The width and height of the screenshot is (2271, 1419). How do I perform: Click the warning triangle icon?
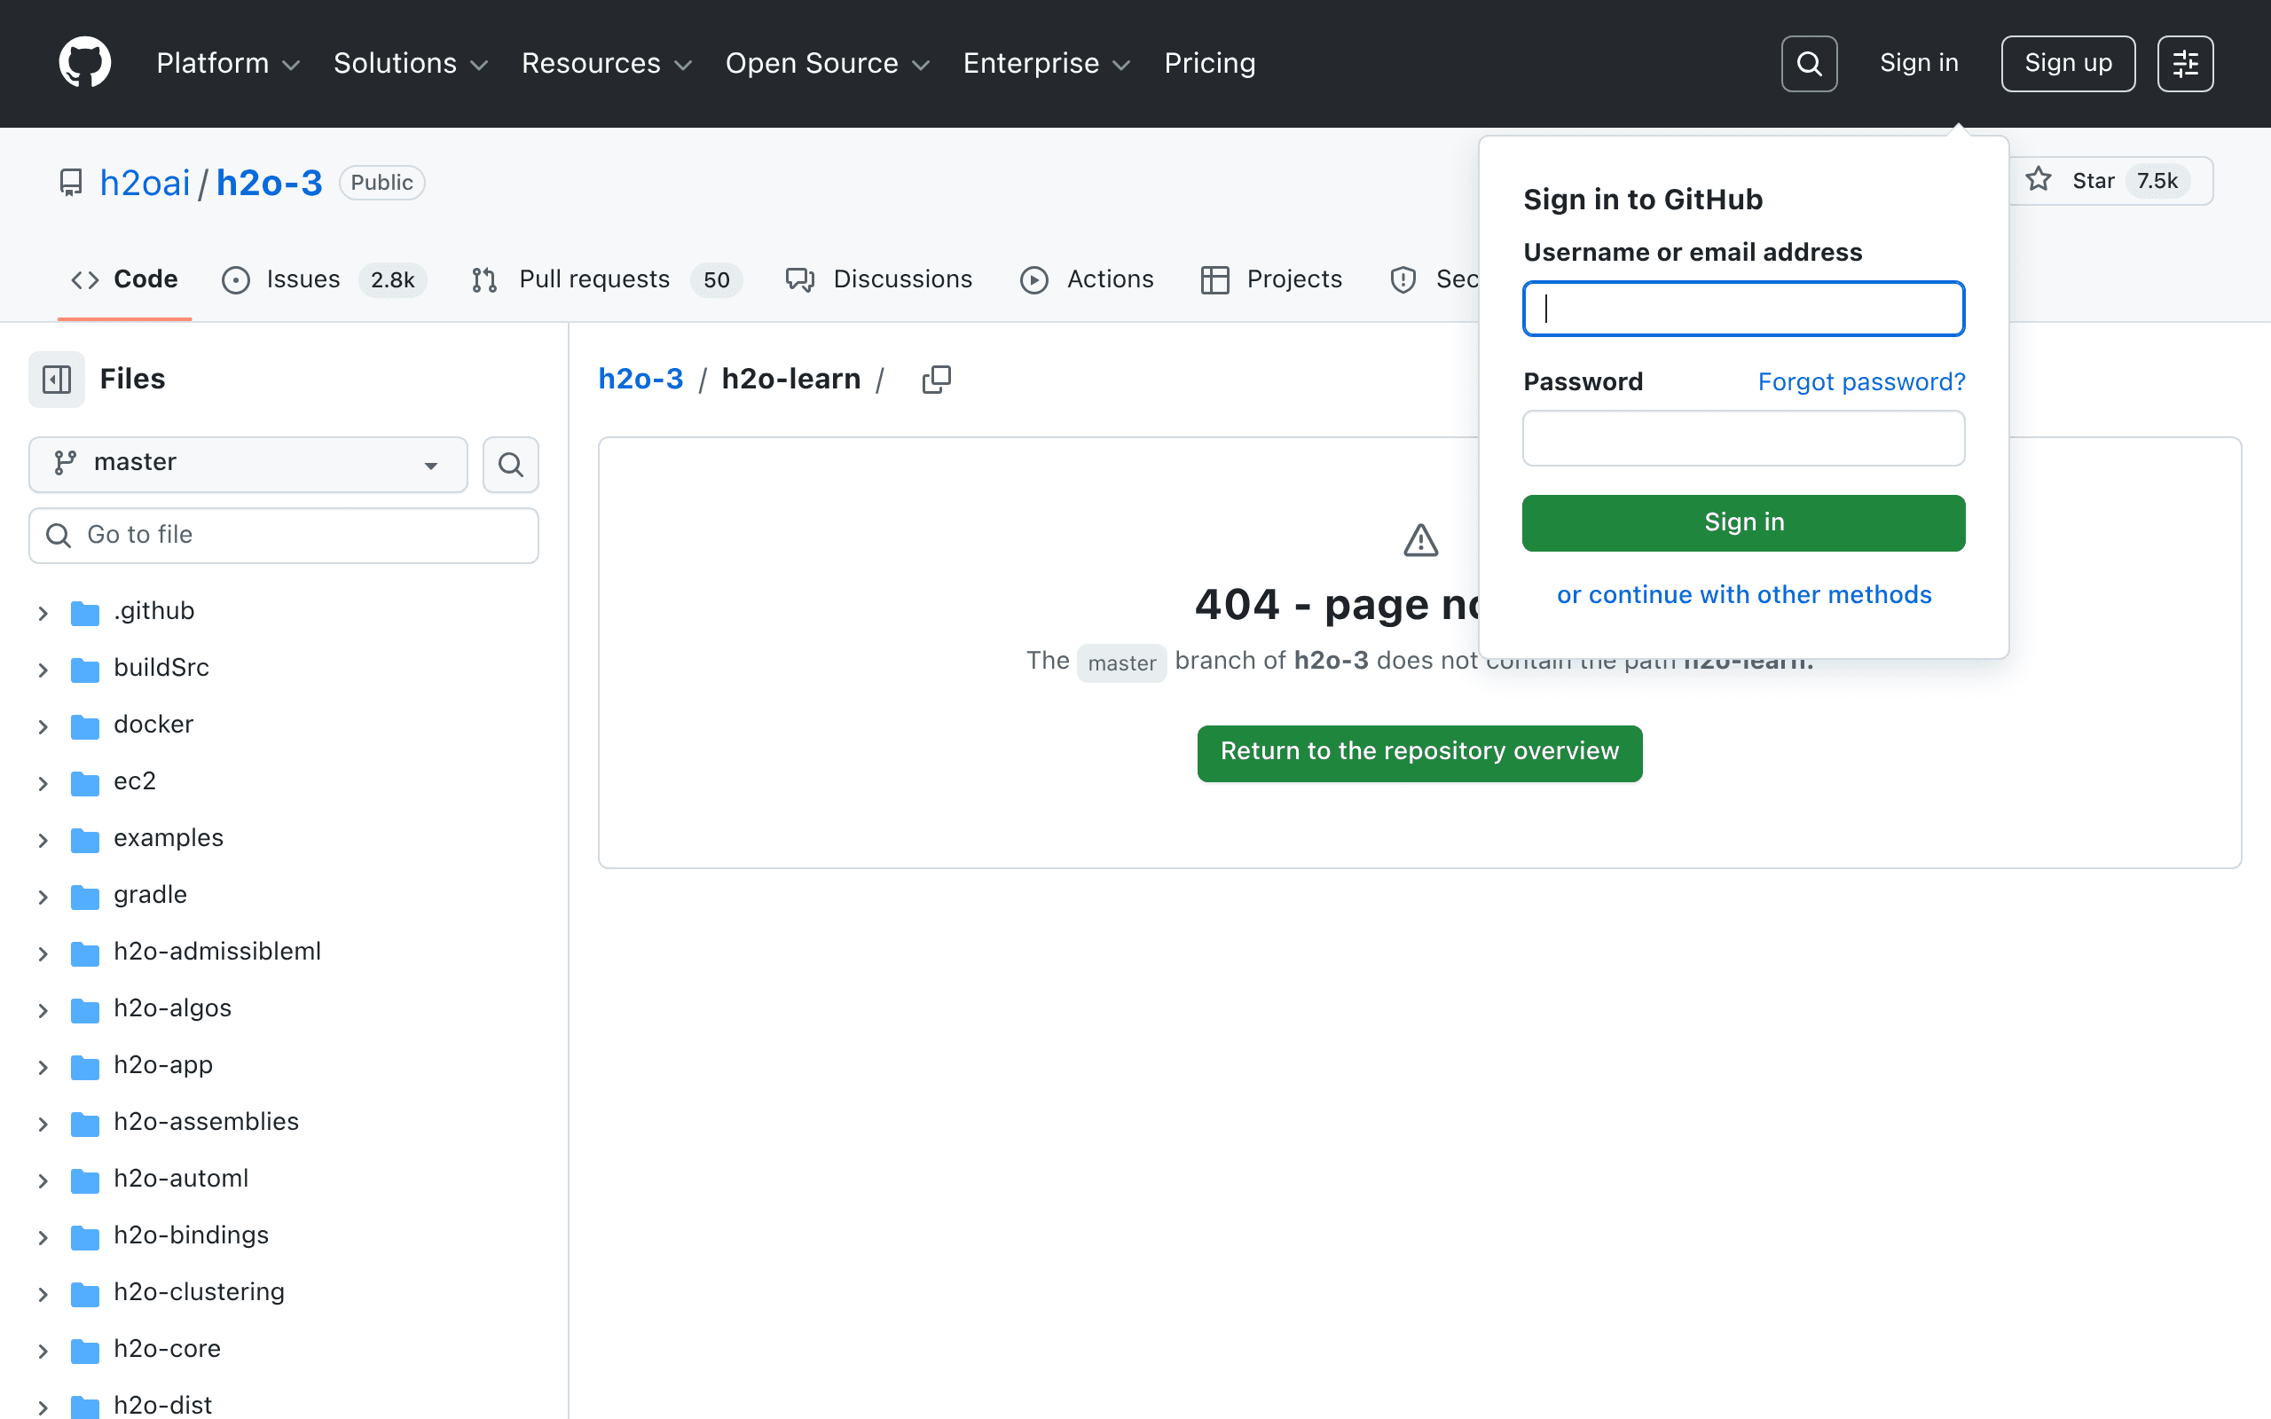point(1421,541)
